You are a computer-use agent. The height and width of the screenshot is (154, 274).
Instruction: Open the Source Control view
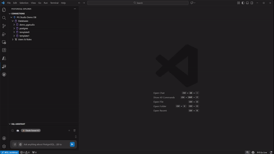(4, 26)
